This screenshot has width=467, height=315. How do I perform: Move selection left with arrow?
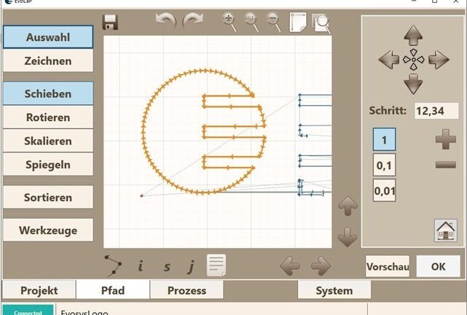point(388,59)
